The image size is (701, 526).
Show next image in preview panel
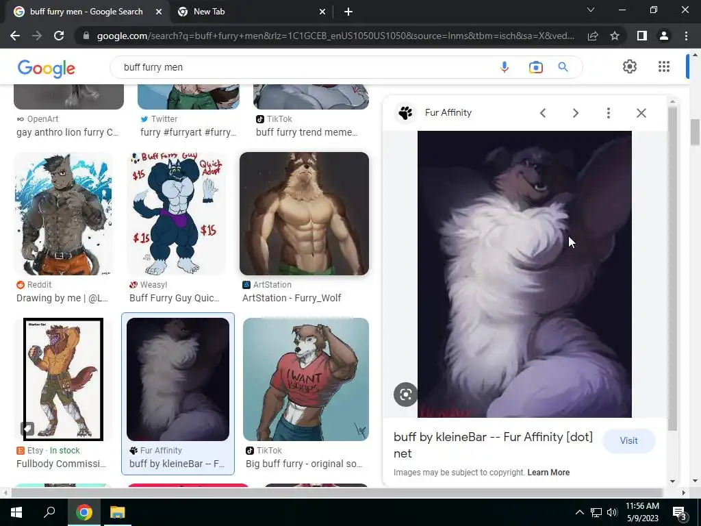click(576, 113)
